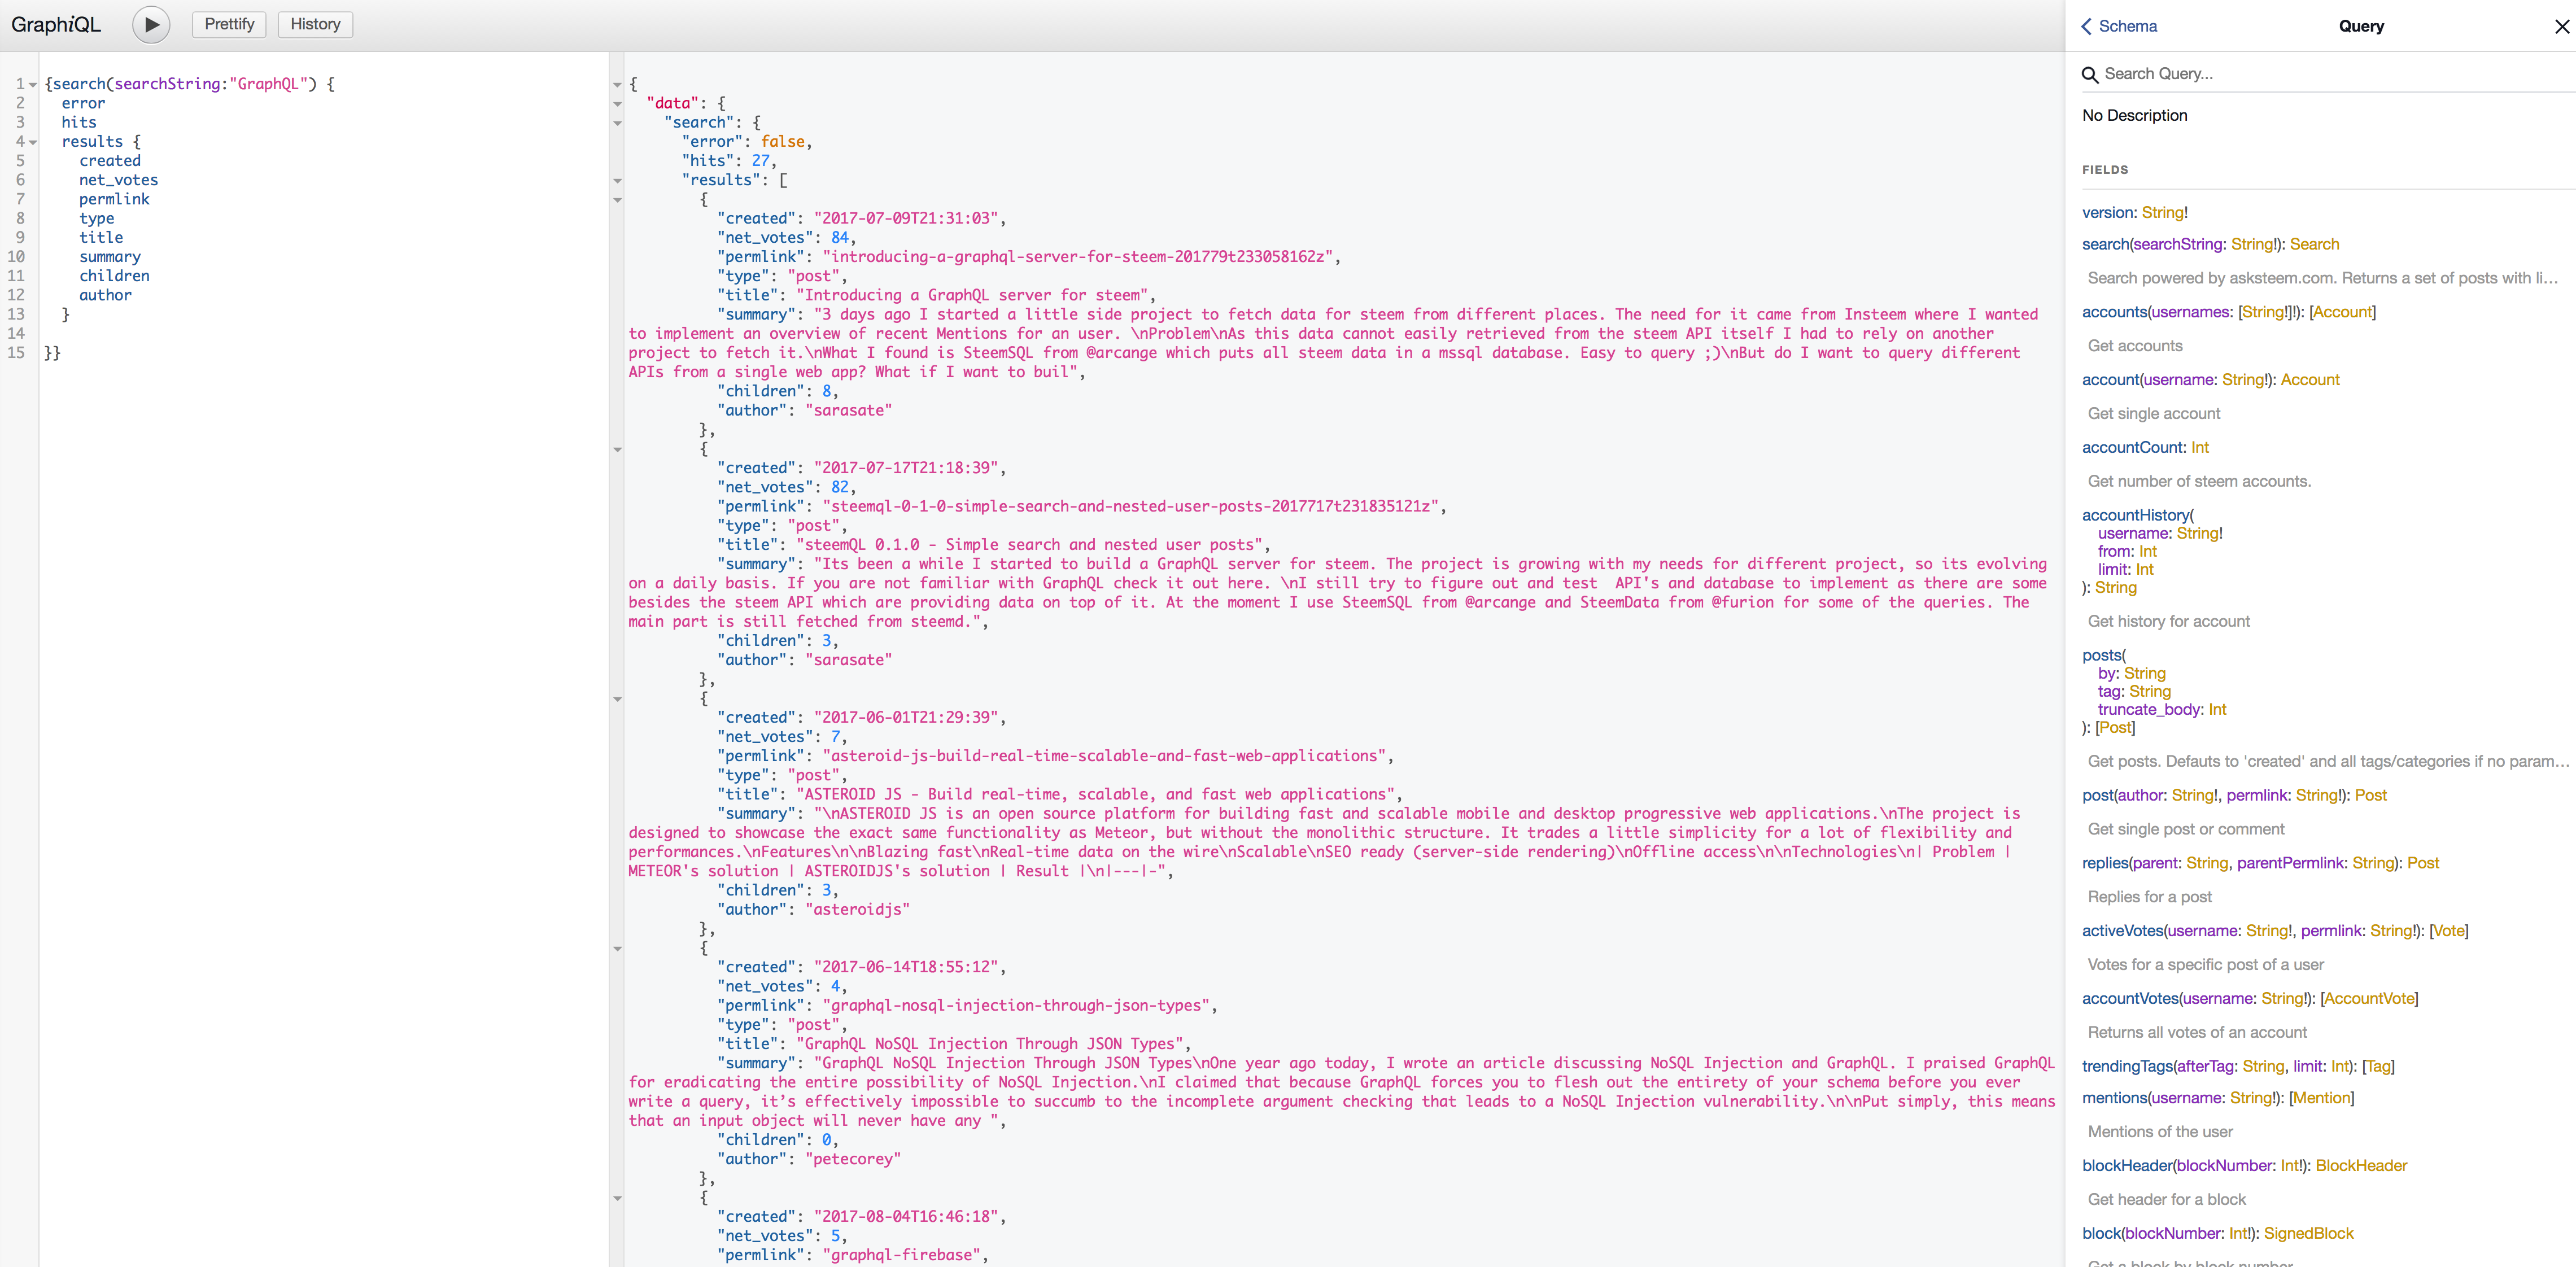Viewport: 2576px width, 1267px height.
Task: Fold the "results" array in response
Action: click(x=617, y=181)
